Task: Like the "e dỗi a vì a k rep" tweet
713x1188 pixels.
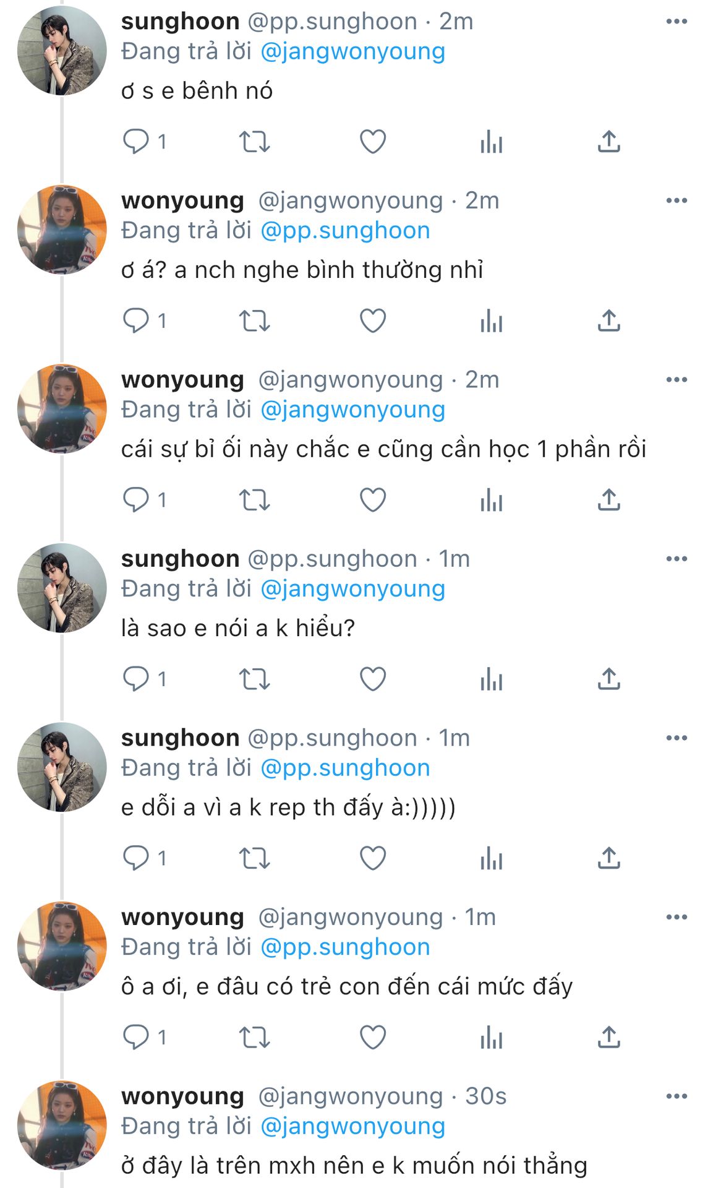Action: (373, 858)
